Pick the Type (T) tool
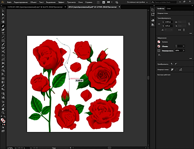Screen dimensions: 194x149 (x=3, y=33)
